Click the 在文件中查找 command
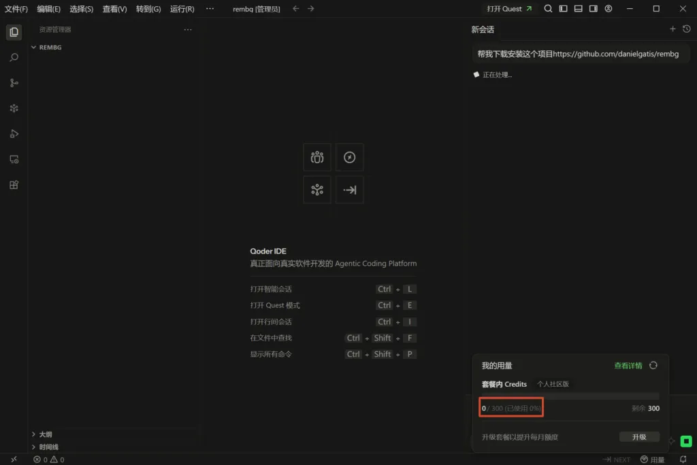Image resolution: width=697 pixels, height=465 pixels. click(x=271, y=338)
